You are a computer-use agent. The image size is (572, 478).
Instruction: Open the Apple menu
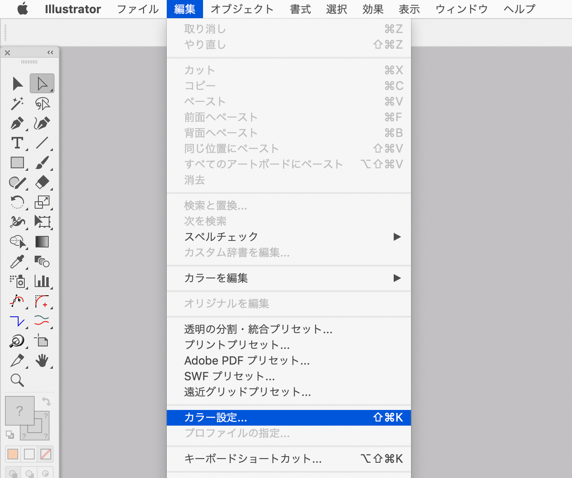pyautogui.click(x=23, y=9)
